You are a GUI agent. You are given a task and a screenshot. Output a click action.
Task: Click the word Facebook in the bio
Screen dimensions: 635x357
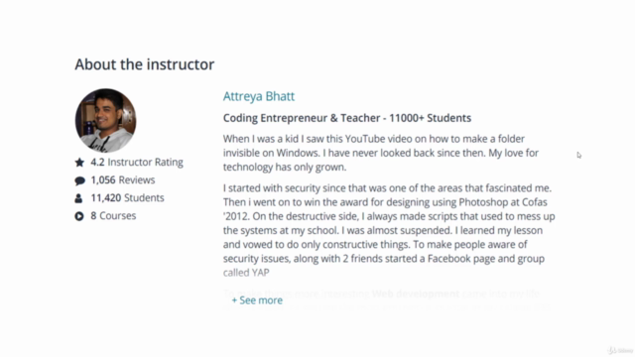tap(451, 258)
